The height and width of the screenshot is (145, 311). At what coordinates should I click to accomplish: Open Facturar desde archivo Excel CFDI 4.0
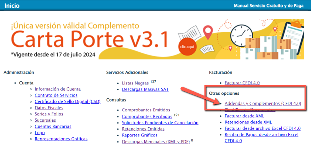point(263,128)
